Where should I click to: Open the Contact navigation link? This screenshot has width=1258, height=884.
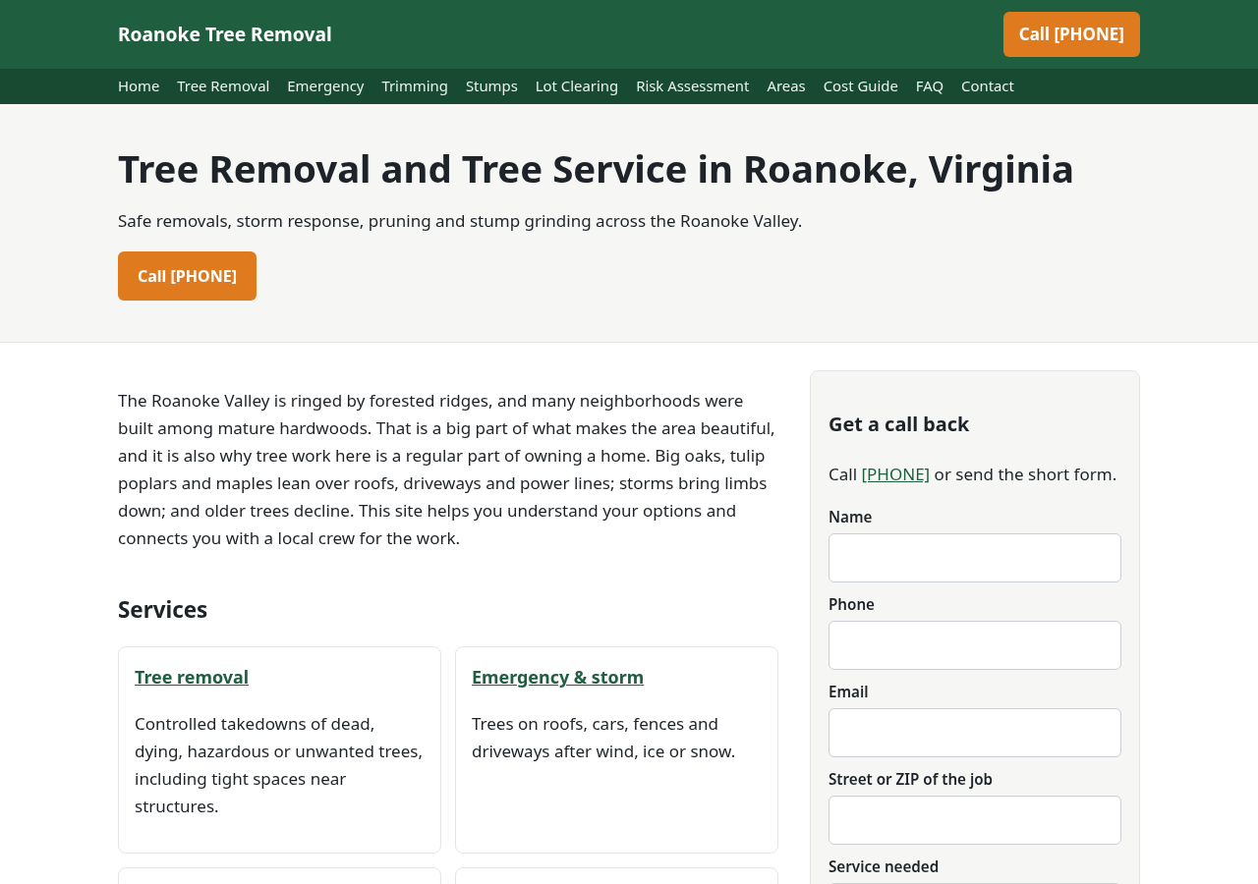988,86
